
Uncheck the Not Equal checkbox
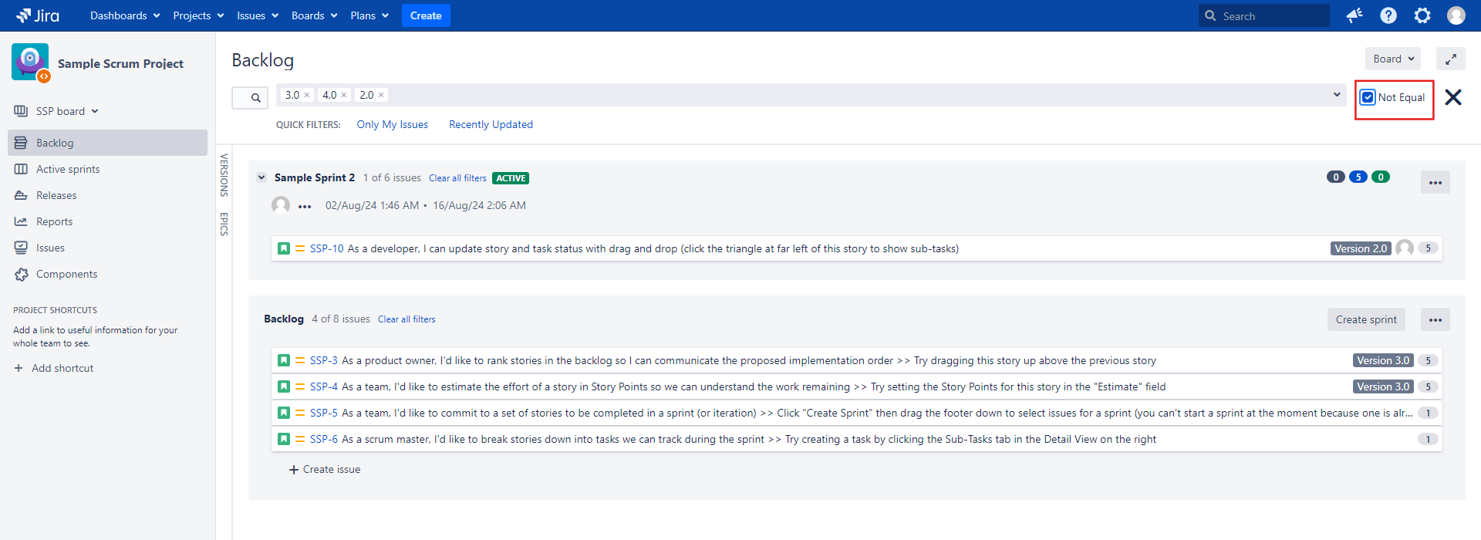coord(1368,97)
